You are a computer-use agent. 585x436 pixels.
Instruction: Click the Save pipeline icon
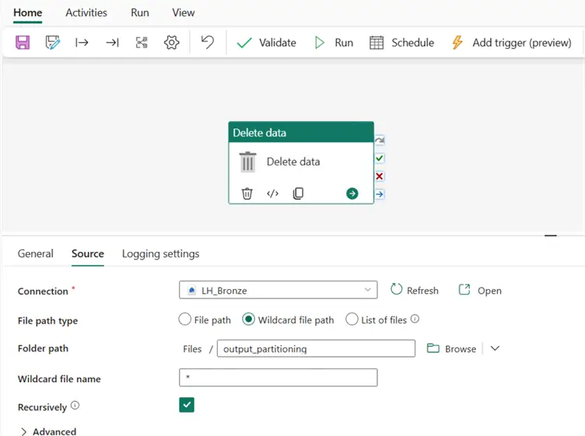pos(23,43)
